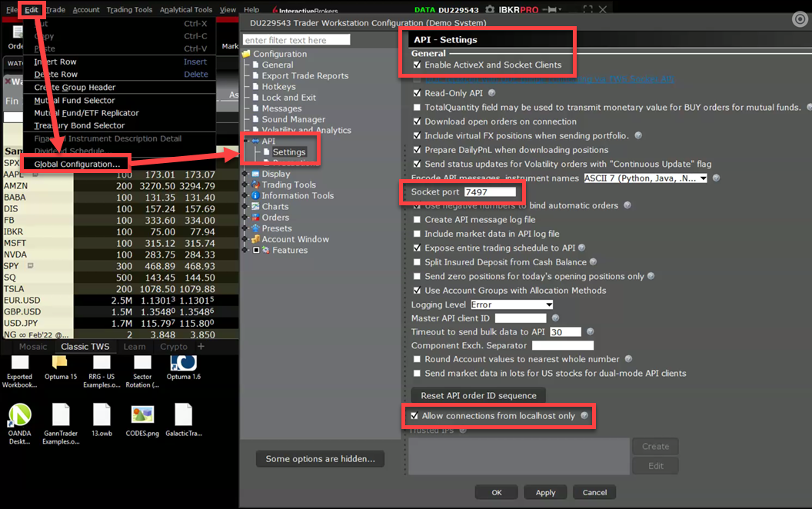The width and height of the screenshot is (812, 509).
Task: Select the OANDA Desktop shortcut icon
Action: click(x=20, y=415)
